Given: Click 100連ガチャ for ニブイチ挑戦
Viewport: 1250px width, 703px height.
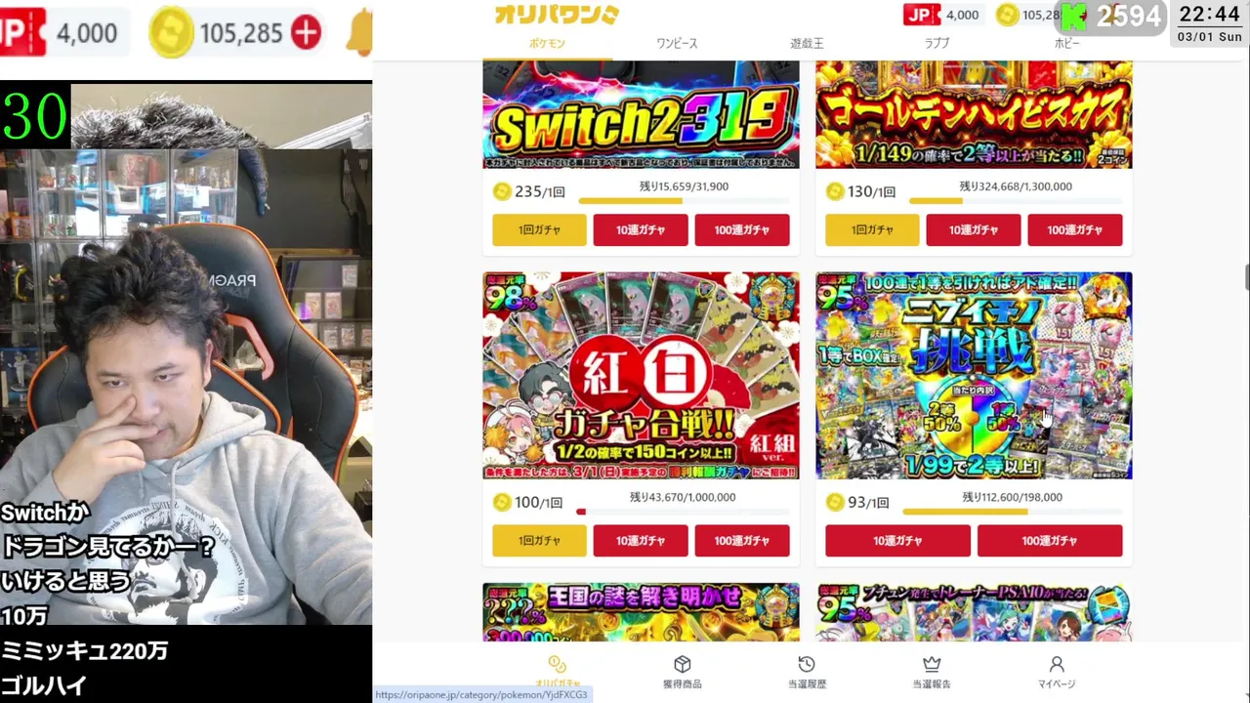Looking at the screenshot, I should (x=1050, y=541).
